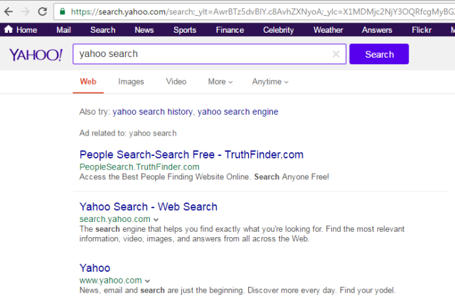Click the www.yahoo.com green URL
This screenshot has height=296, width=455.
click(111, 280)
